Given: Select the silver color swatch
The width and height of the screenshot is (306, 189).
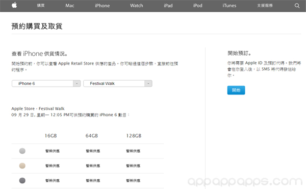Looking at the screenshot, I should (22, 151).
